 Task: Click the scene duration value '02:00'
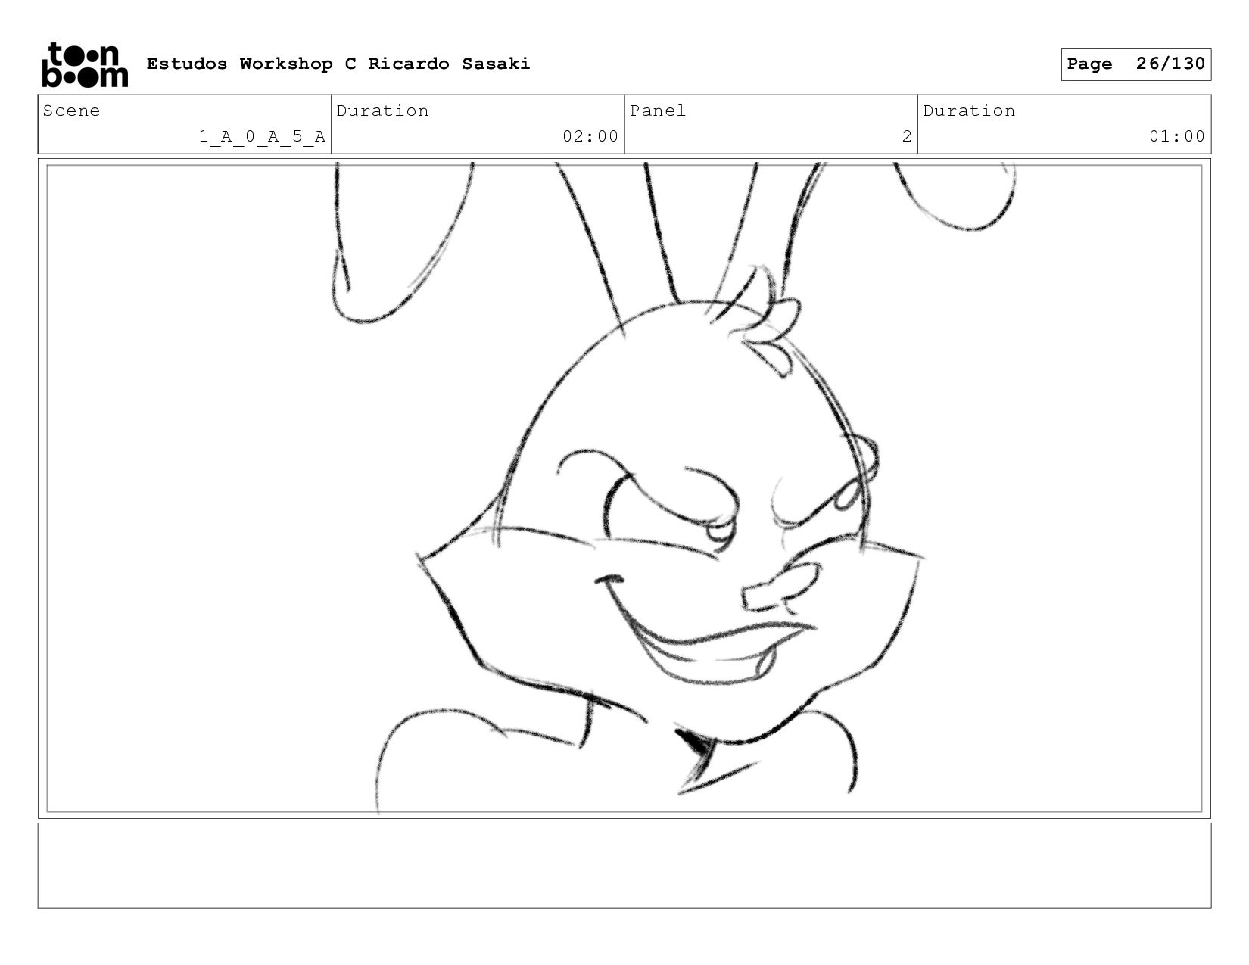coord(590,137)
